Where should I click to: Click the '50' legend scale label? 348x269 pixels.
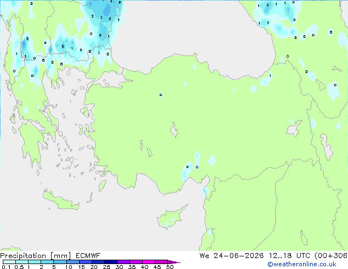tap(170, 267)
